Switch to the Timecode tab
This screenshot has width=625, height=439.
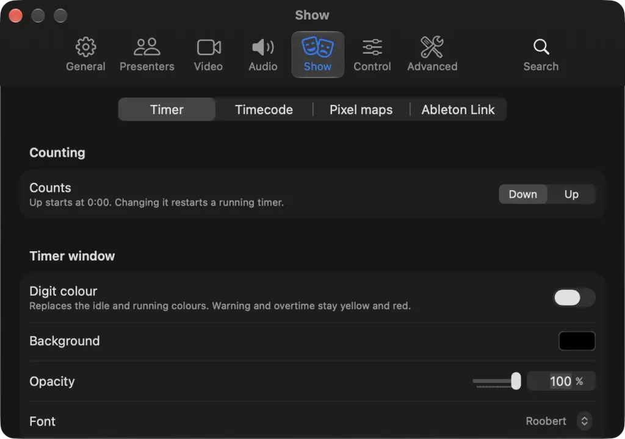tap(264, 110)
